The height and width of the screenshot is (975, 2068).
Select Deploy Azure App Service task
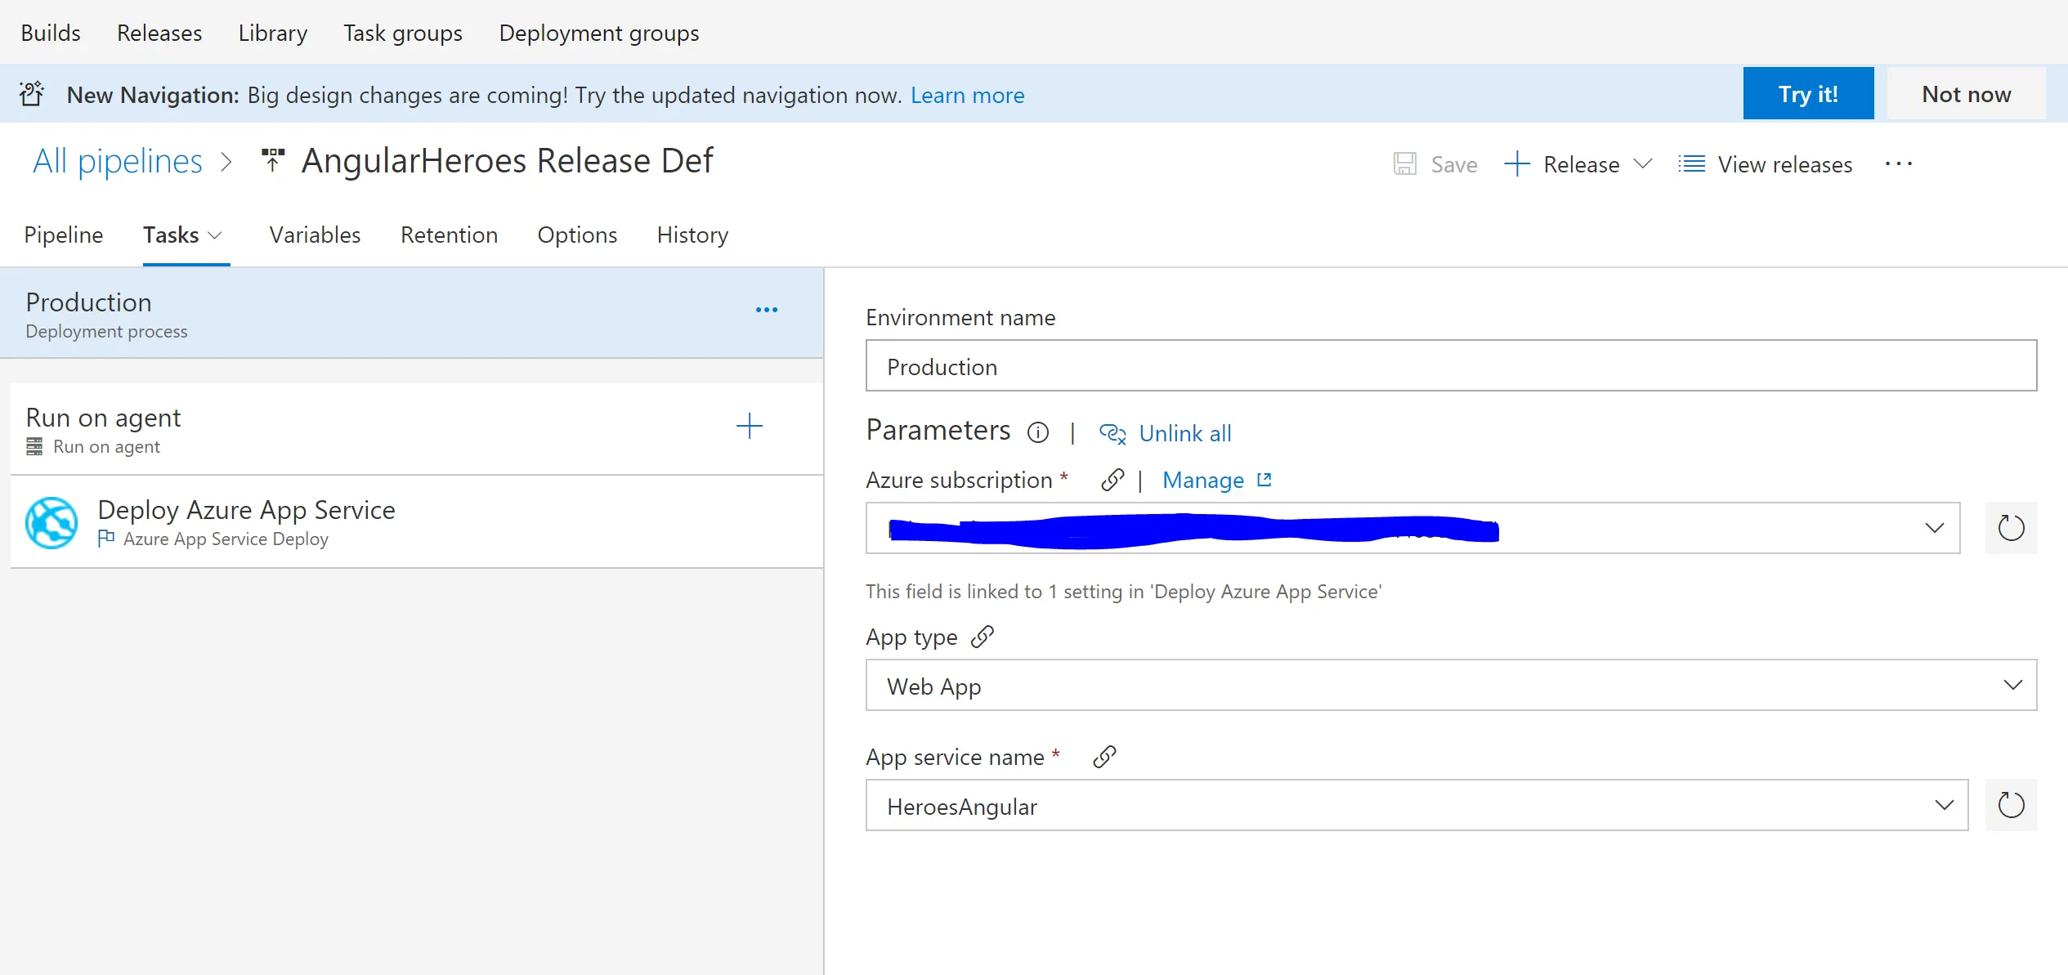(x=245, y=521)
